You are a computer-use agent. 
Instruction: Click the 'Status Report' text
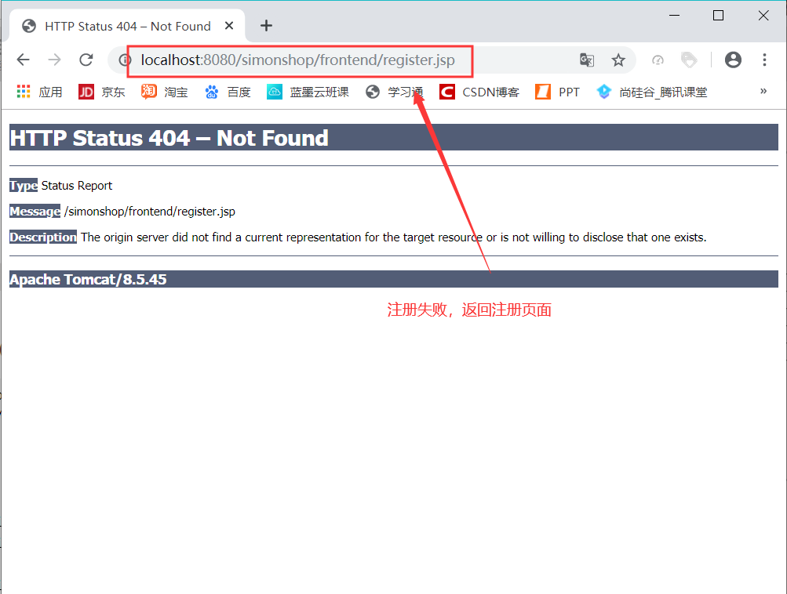pos(77,186)
